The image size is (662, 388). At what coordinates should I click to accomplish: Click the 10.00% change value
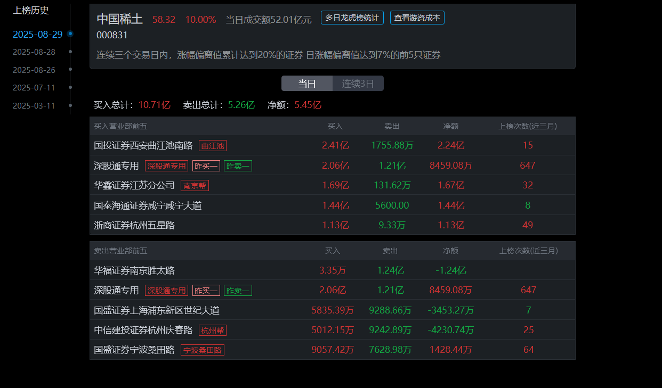click(x=200, y=20)
